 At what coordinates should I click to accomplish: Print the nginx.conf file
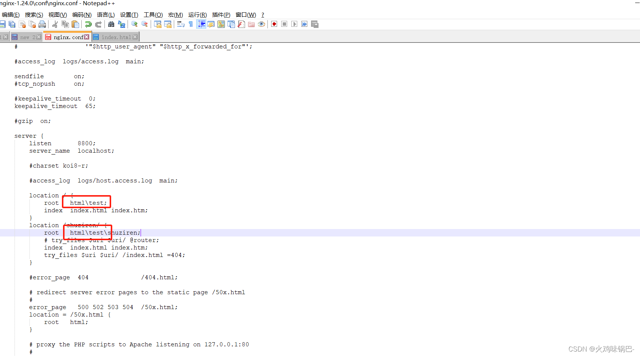42,24
